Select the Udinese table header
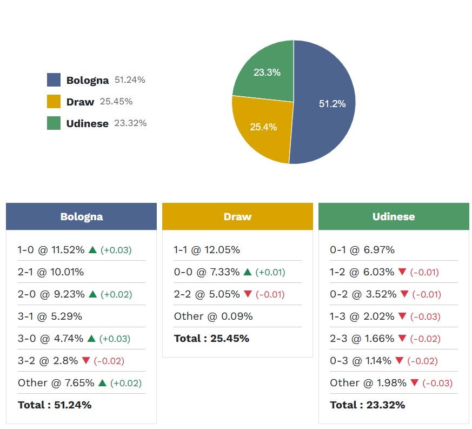This screenshot has width=472, height=429. pos(394,216)
